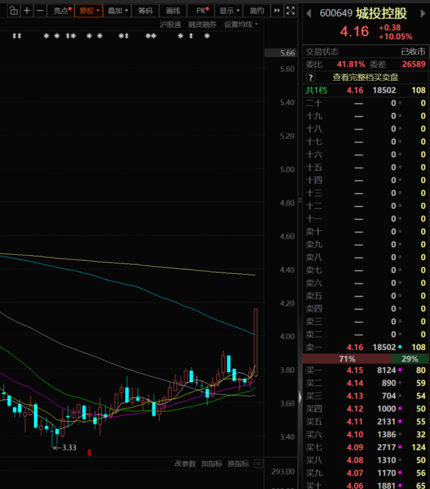Click the 融资融券 label
The height and width of the screenshot is (489, 430).
tap(202, 24)
